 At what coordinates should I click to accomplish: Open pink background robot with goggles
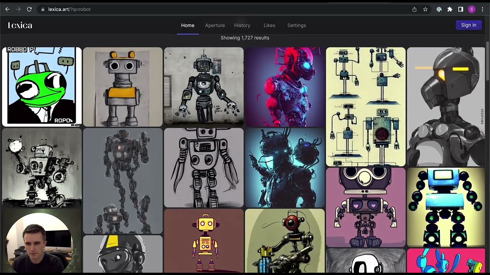click(366, 207)
